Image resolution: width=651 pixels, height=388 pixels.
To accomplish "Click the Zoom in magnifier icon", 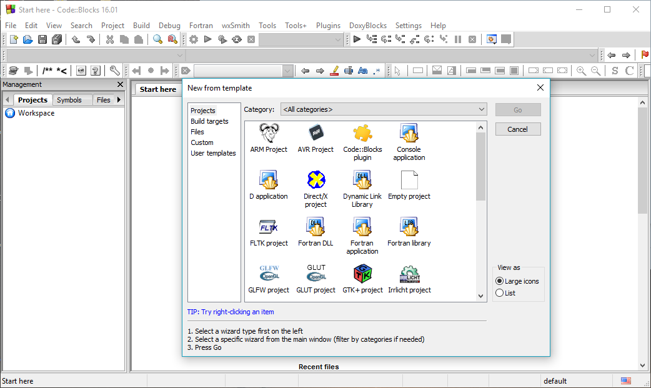I will pyautogui.click(x=581, y=71).
